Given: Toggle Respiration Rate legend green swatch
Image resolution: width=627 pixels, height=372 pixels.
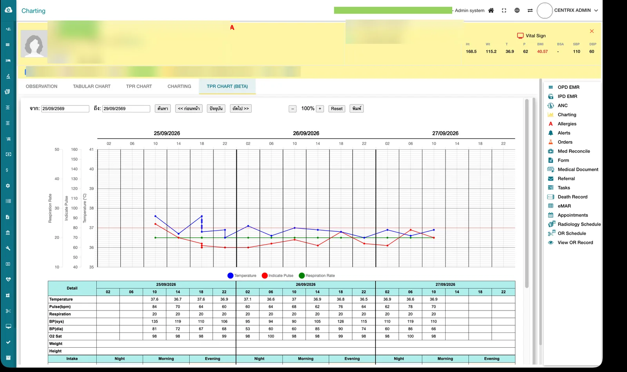Looking at the screenshot, I should click(x=302, y=276).
